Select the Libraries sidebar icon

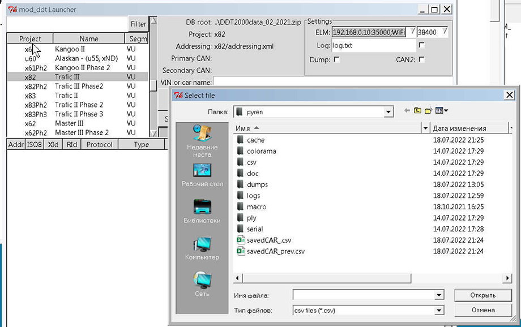tap(202, 208)
